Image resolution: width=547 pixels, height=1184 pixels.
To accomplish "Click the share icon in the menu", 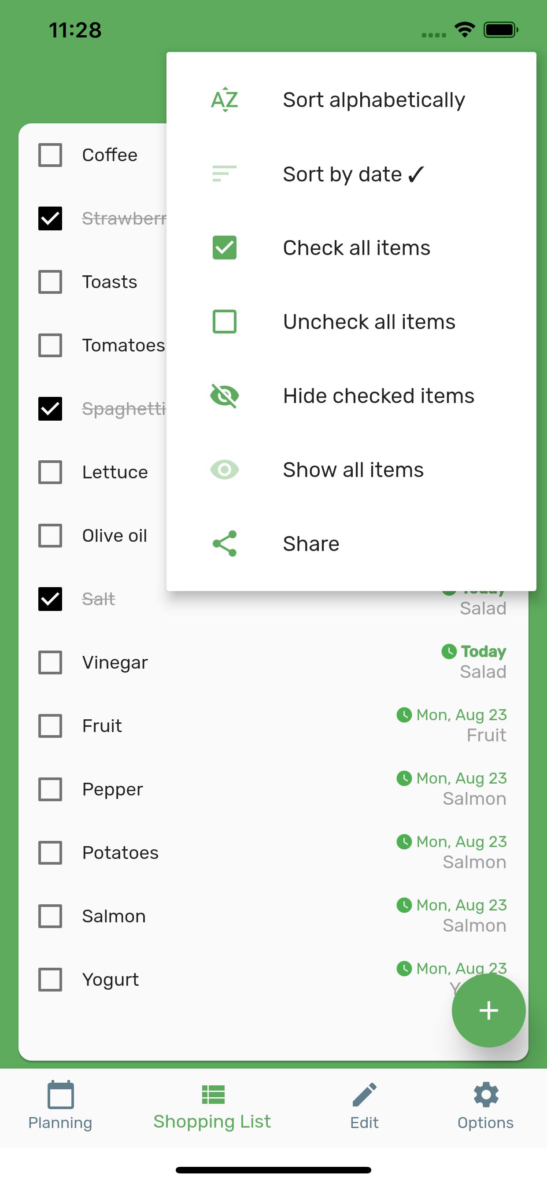I will tap(224, 544).
